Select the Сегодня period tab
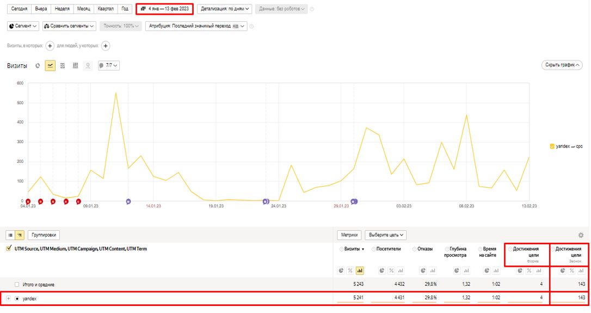 pyautogui.click(x=19, y=9)
